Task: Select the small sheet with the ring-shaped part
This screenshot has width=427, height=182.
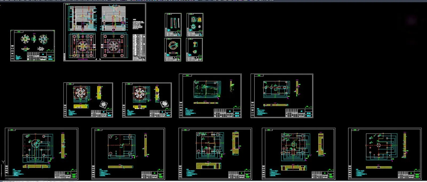Action: point(173,50)
